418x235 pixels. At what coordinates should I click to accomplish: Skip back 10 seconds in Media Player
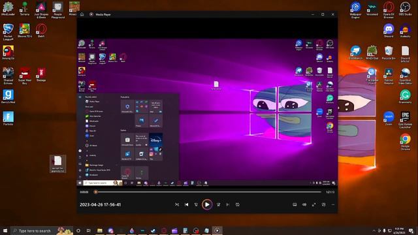click(196, 204)
